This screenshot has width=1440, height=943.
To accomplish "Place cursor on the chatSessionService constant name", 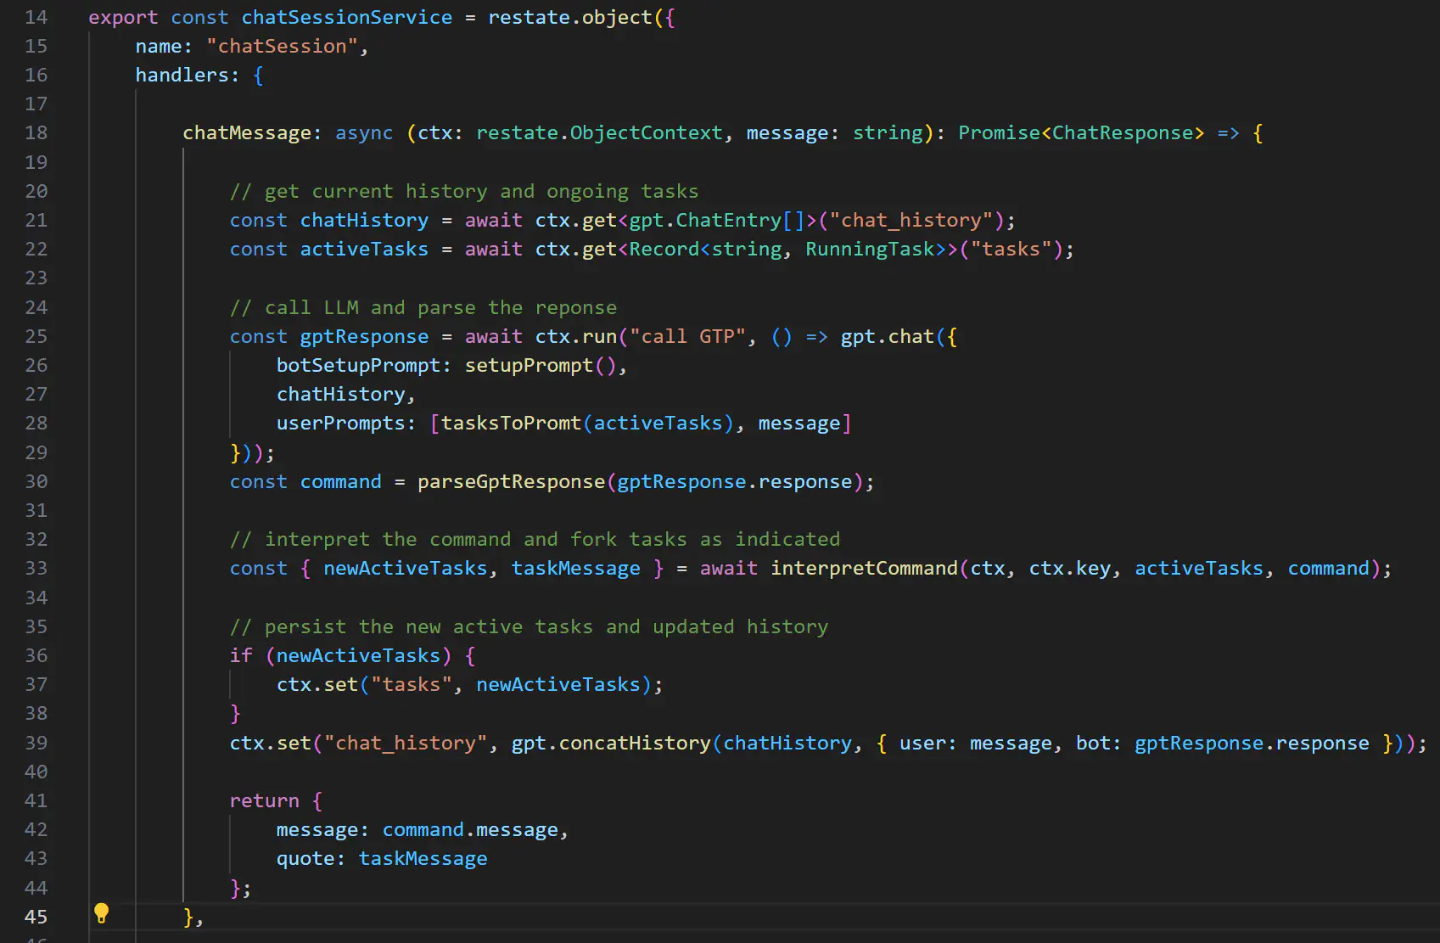I will (346, 17).
